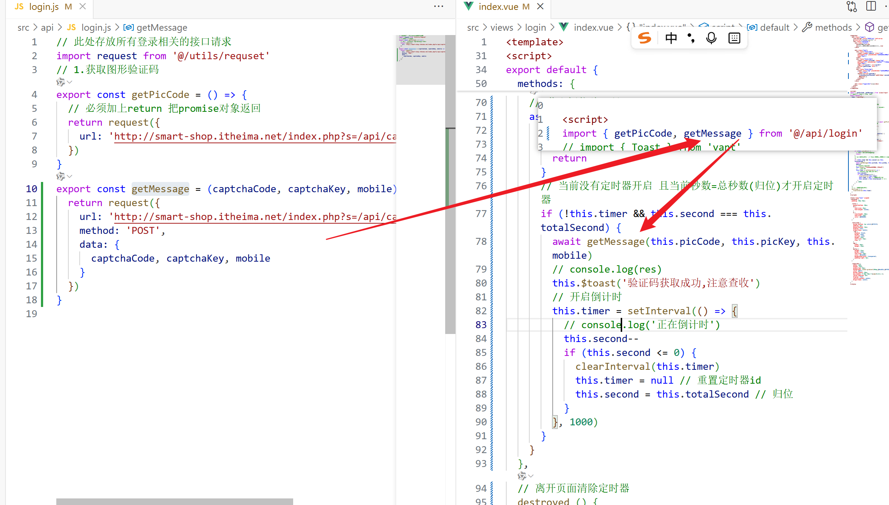Open the methods breadcrumb dropdown

click(x=833, y=27)
